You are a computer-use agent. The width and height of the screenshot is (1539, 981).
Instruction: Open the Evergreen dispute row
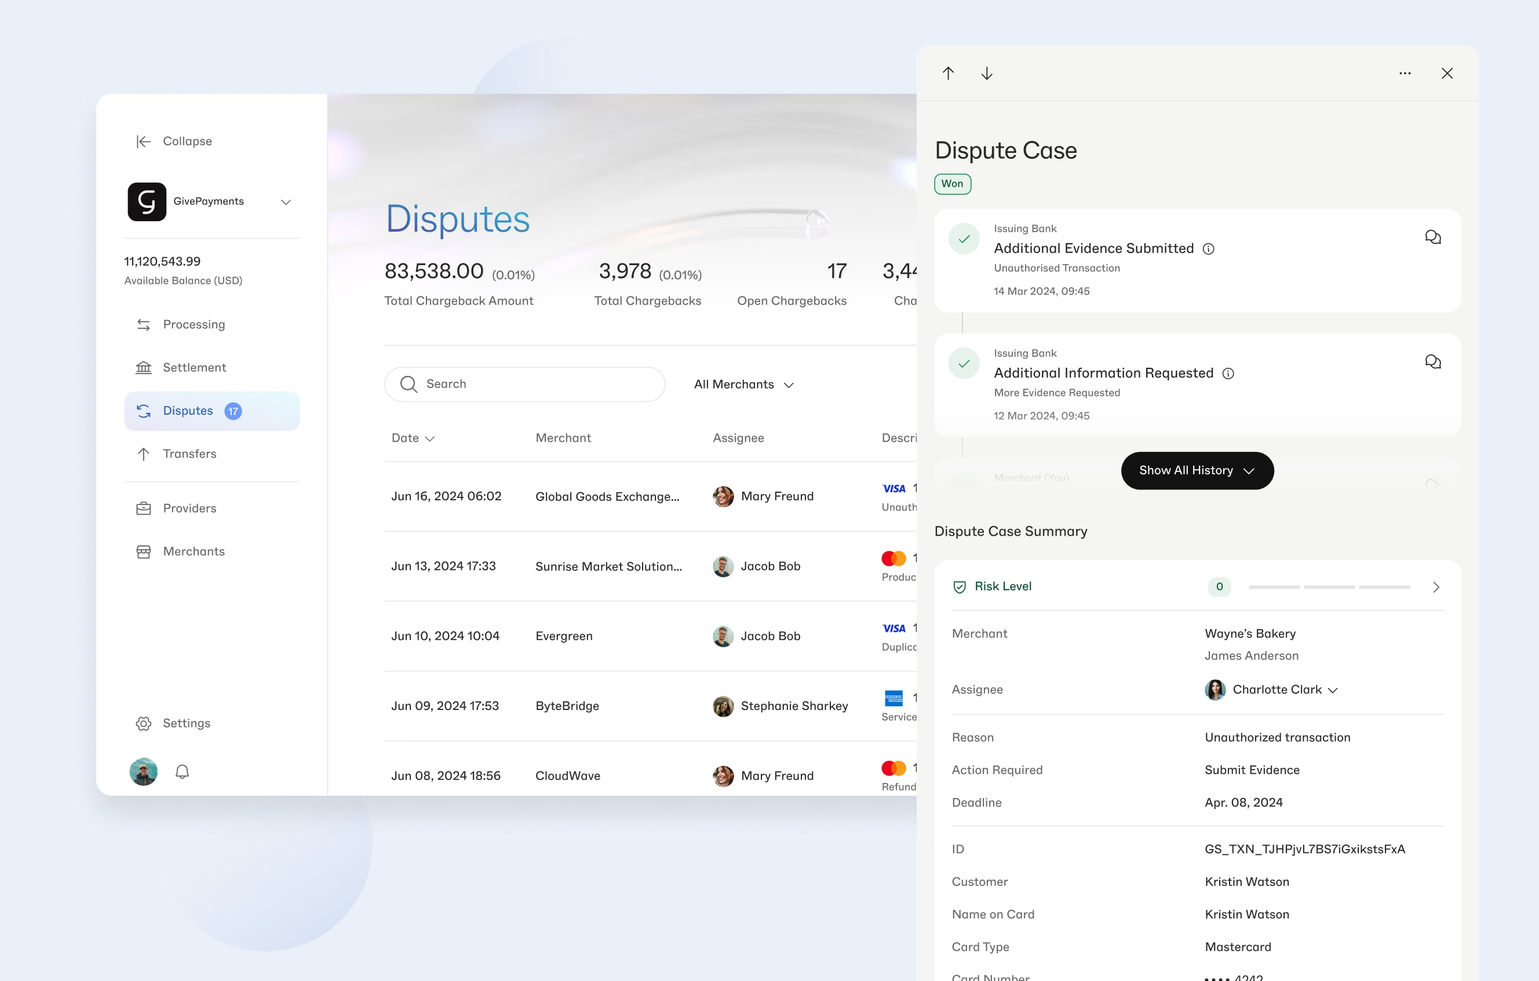pos(651,636)
